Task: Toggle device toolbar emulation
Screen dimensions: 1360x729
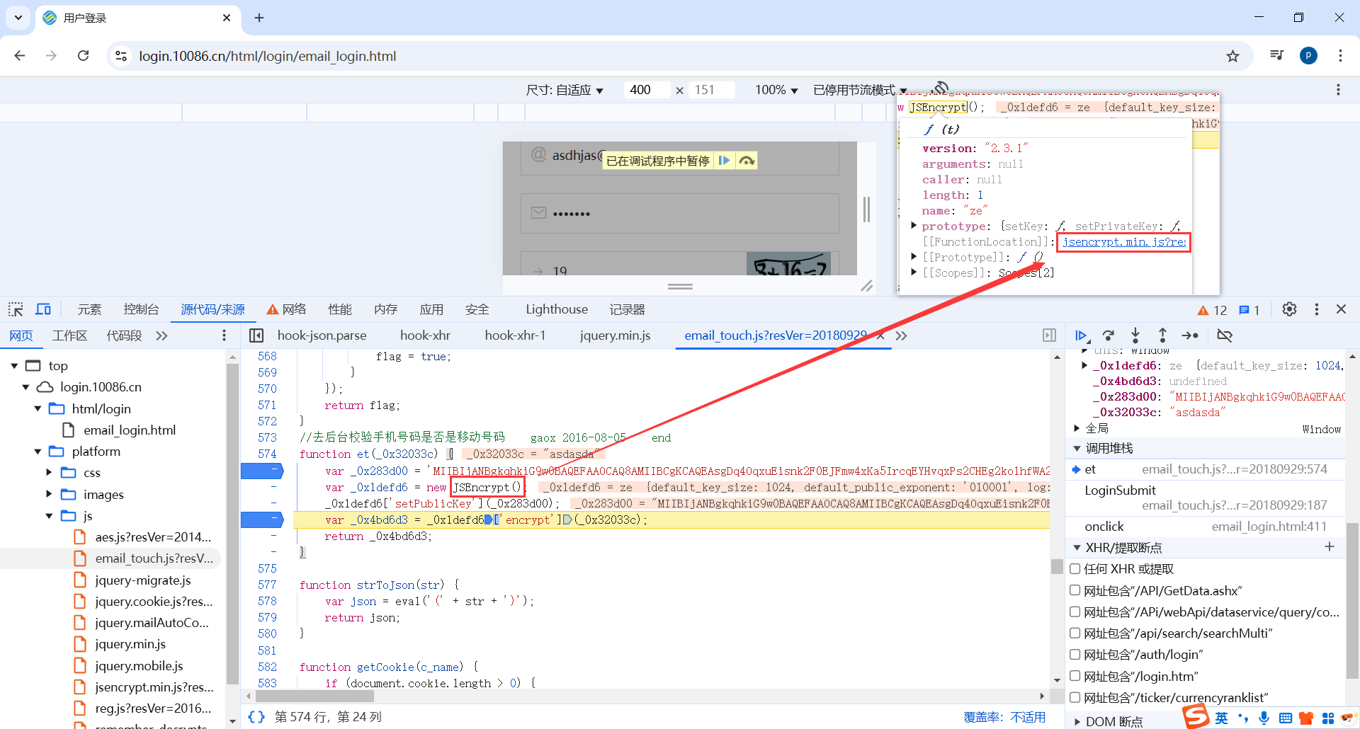Action: (x=43, y=309)
